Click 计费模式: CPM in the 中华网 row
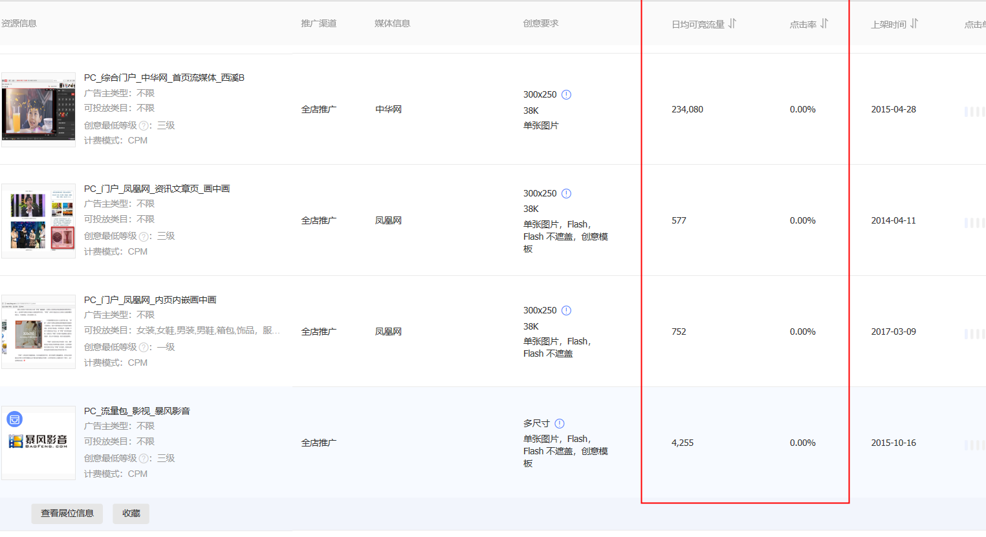Screen dimensions: 986x537 (116, 140)
